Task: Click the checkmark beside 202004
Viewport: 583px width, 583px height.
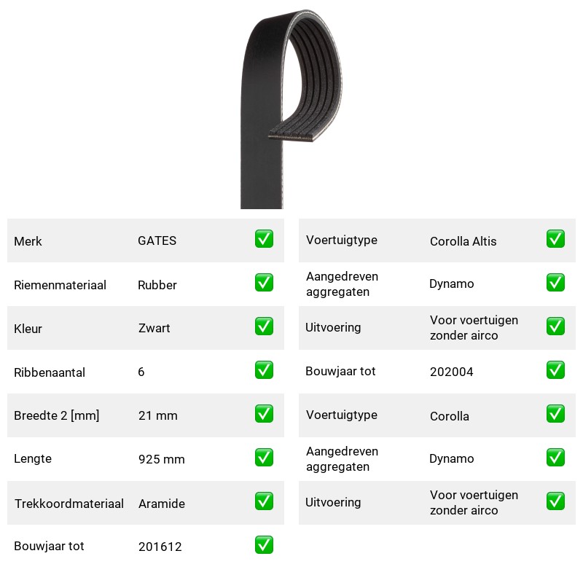Action: 555,370
